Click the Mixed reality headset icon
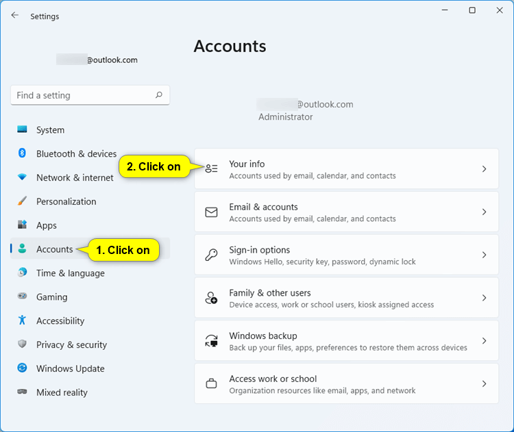The width and height of the screenshot is (514, 432). 22,392
